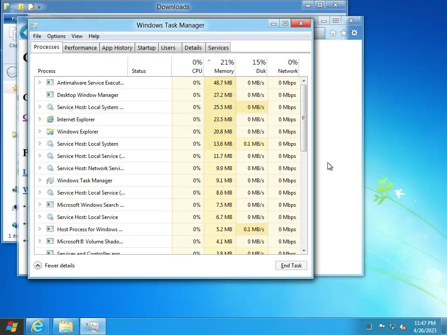This screenshot has height=335, width=447.
Task: Switch to the Services tab
Action: [218, 48]
